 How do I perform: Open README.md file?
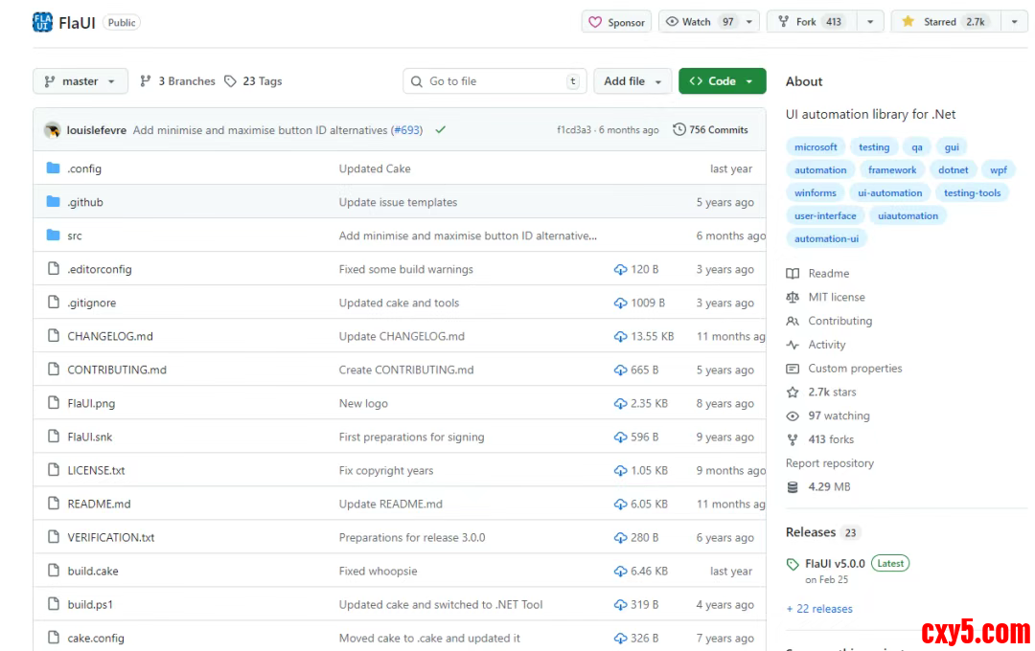click(x=99, y=505)
